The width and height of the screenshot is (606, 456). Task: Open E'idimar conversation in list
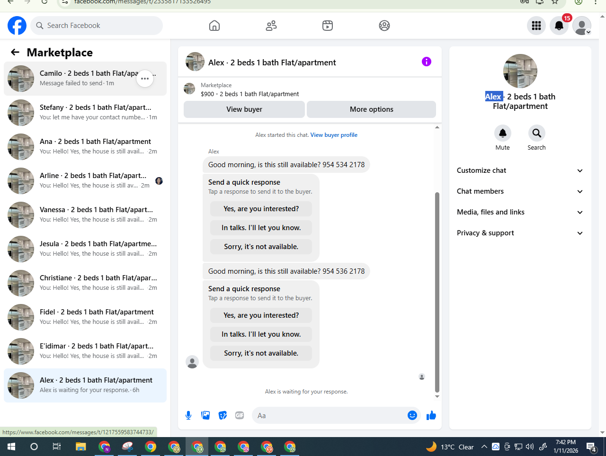point(85,351)
